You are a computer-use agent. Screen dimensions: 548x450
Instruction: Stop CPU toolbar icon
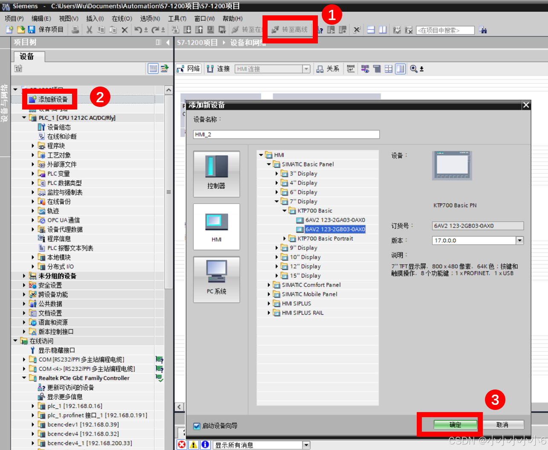coord(343,30)
